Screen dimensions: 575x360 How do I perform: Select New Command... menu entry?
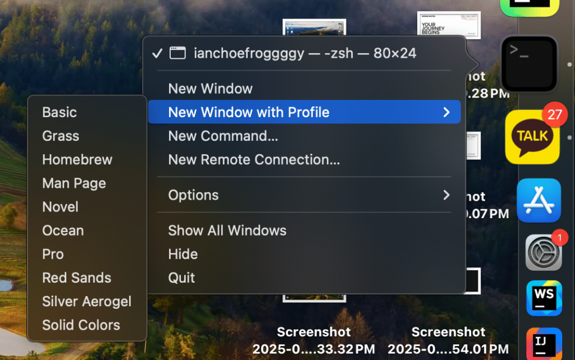click(223, 136)
